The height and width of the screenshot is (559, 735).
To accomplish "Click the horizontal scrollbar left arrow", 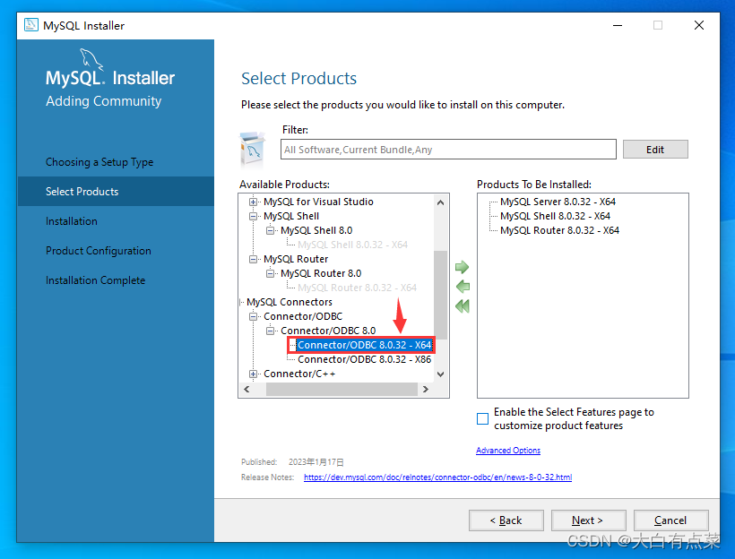I will (246, 390).
